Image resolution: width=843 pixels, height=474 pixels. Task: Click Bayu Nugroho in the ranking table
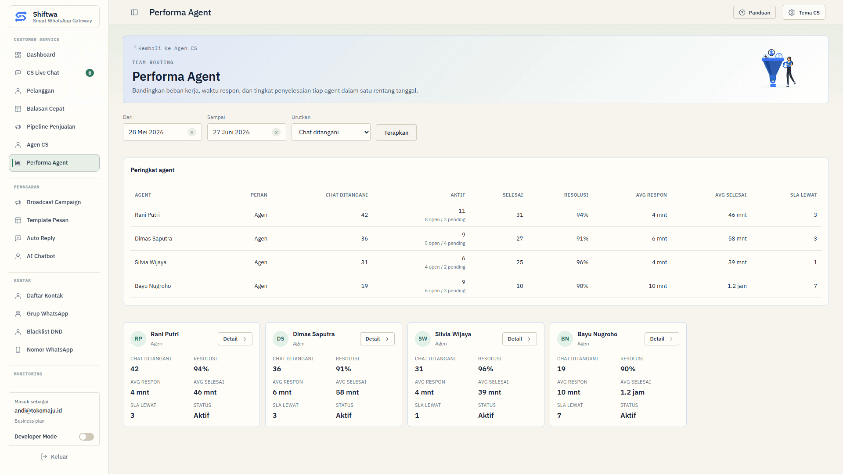pos(153,286)
